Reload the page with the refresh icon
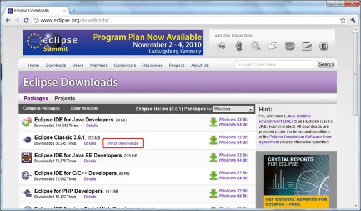 [x=26, y=20]
